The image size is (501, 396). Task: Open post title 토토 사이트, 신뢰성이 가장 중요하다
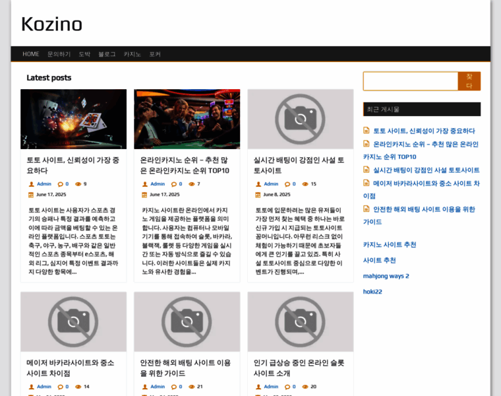point(73,166)
